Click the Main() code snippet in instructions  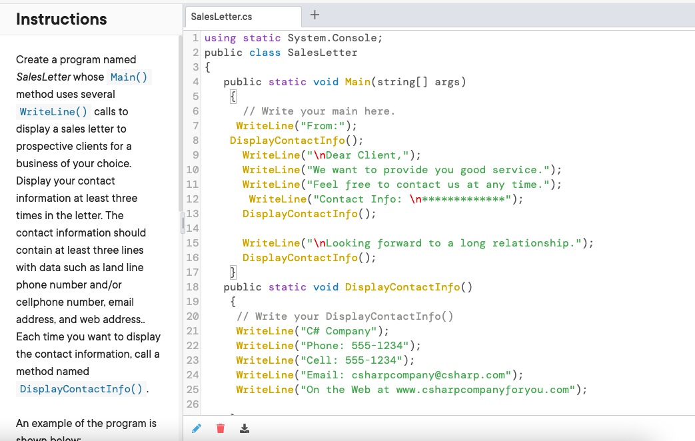tap(129, 77)
